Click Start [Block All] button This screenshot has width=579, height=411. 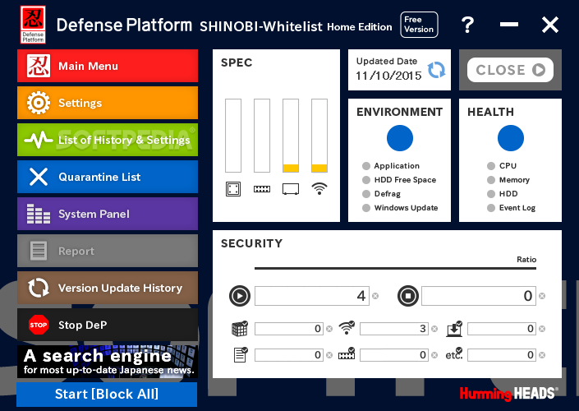pyautogui.click(x=107, y=394)
